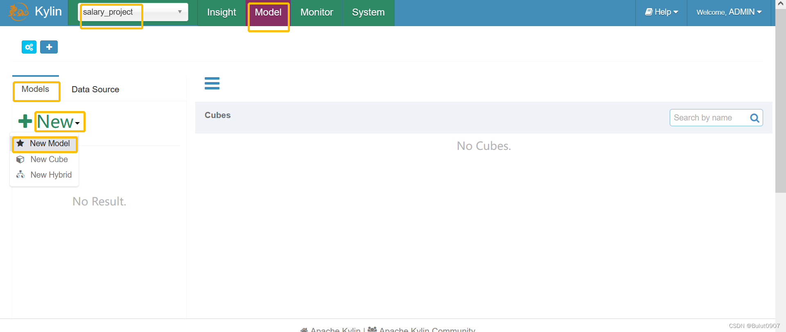The height and width of the screenshot is (332, 786).
Task: Click the manage projects gears icon
Action: tap(29, 47)
